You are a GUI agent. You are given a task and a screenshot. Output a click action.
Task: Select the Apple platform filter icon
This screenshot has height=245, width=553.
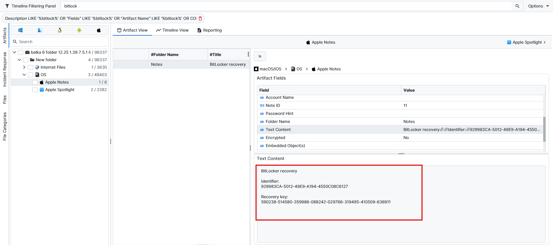coord(99,30)
